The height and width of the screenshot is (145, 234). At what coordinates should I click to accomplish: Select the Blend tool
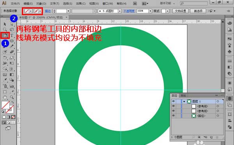pyautogui.click(x=12, y=80)
